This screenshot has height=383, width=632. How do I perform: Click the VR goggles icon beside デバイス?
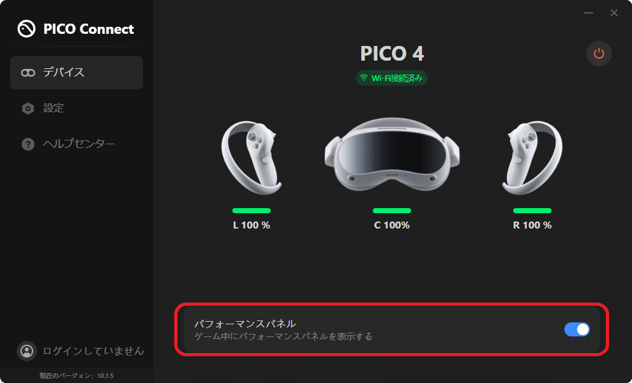(x=28, y=73)
